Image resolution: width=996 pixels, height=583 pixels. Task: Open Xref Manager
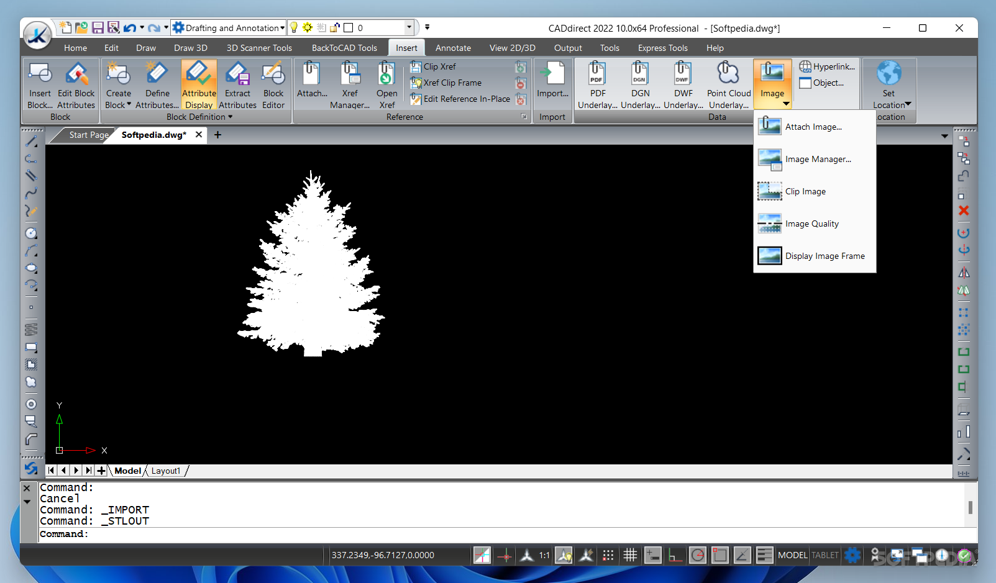350,85
